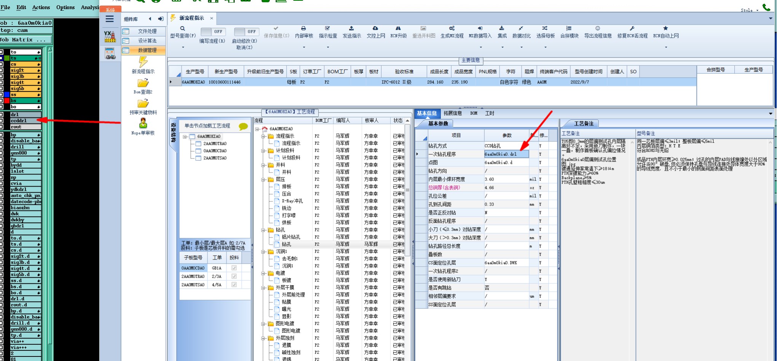Screen dimensions: 777x361
Task: Open 设计算法 in component library
Action: 144,41
